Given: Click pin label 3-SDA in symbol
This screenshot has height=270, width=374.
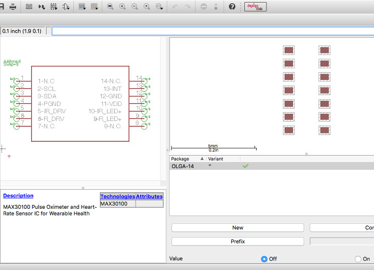Looking at the screenshot, I should coord(47,96).
